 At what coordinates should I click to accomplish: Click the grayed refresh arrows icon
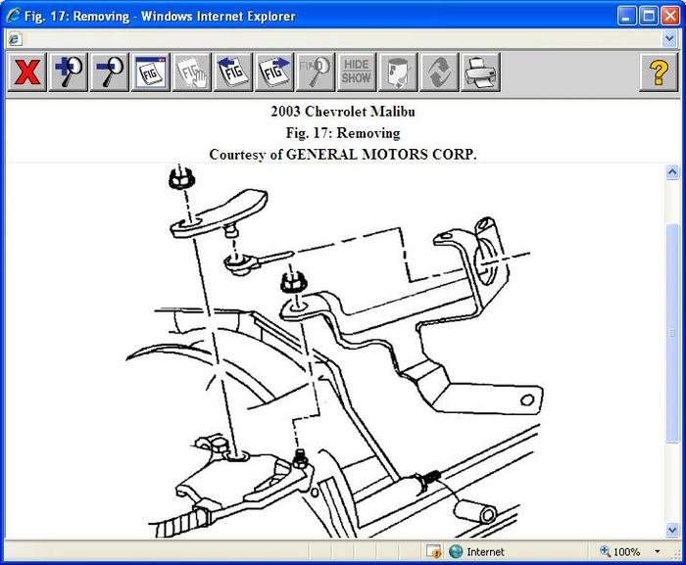(x=439, y=71)
